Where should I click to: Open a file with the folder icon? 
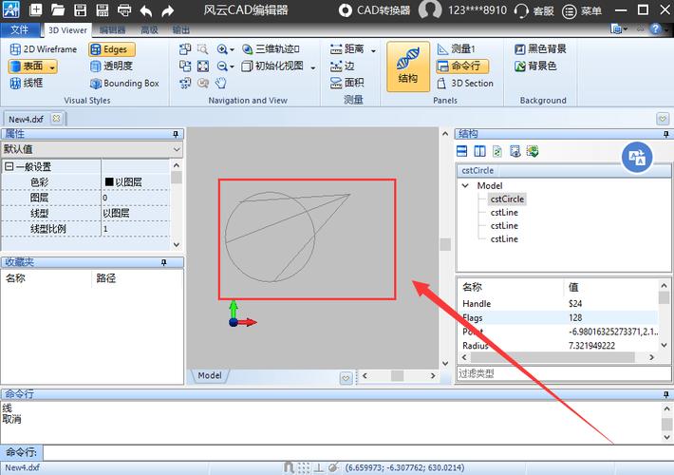click(57, 9)
